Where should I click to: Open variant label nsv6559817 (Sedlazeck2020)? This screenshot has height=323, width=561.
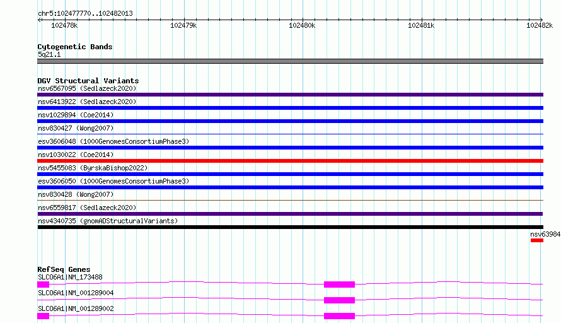(87, 208)
